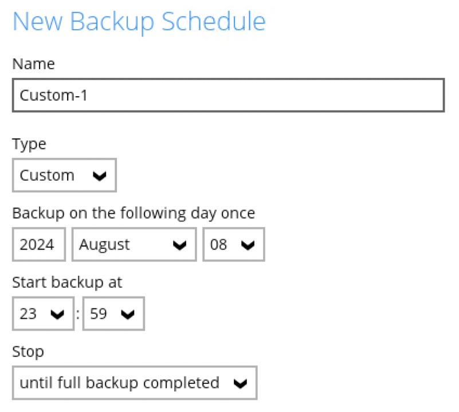Click the Backup on the following day label

tap(134, 213)
